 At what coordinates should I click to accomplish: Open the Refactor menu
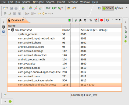pyautogui.click(x=73, y=2)
